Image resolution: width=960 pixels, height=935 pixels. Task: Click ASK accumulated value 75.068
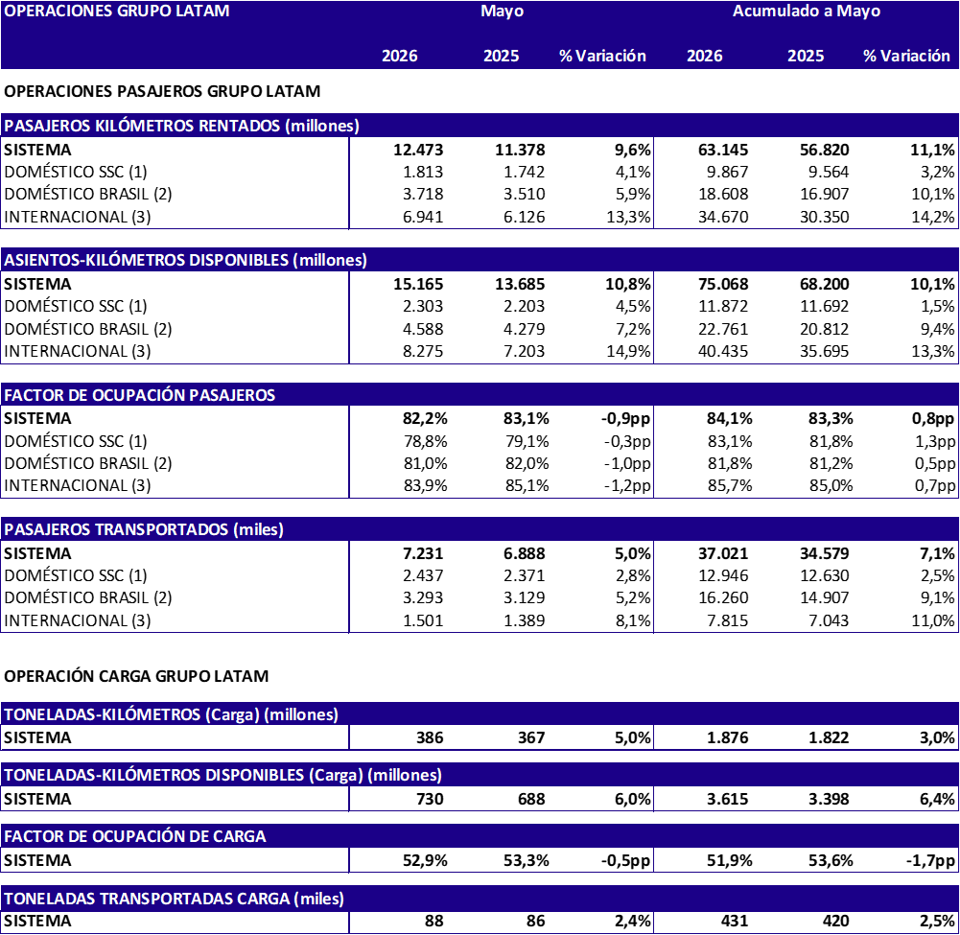tap(723, 284)
